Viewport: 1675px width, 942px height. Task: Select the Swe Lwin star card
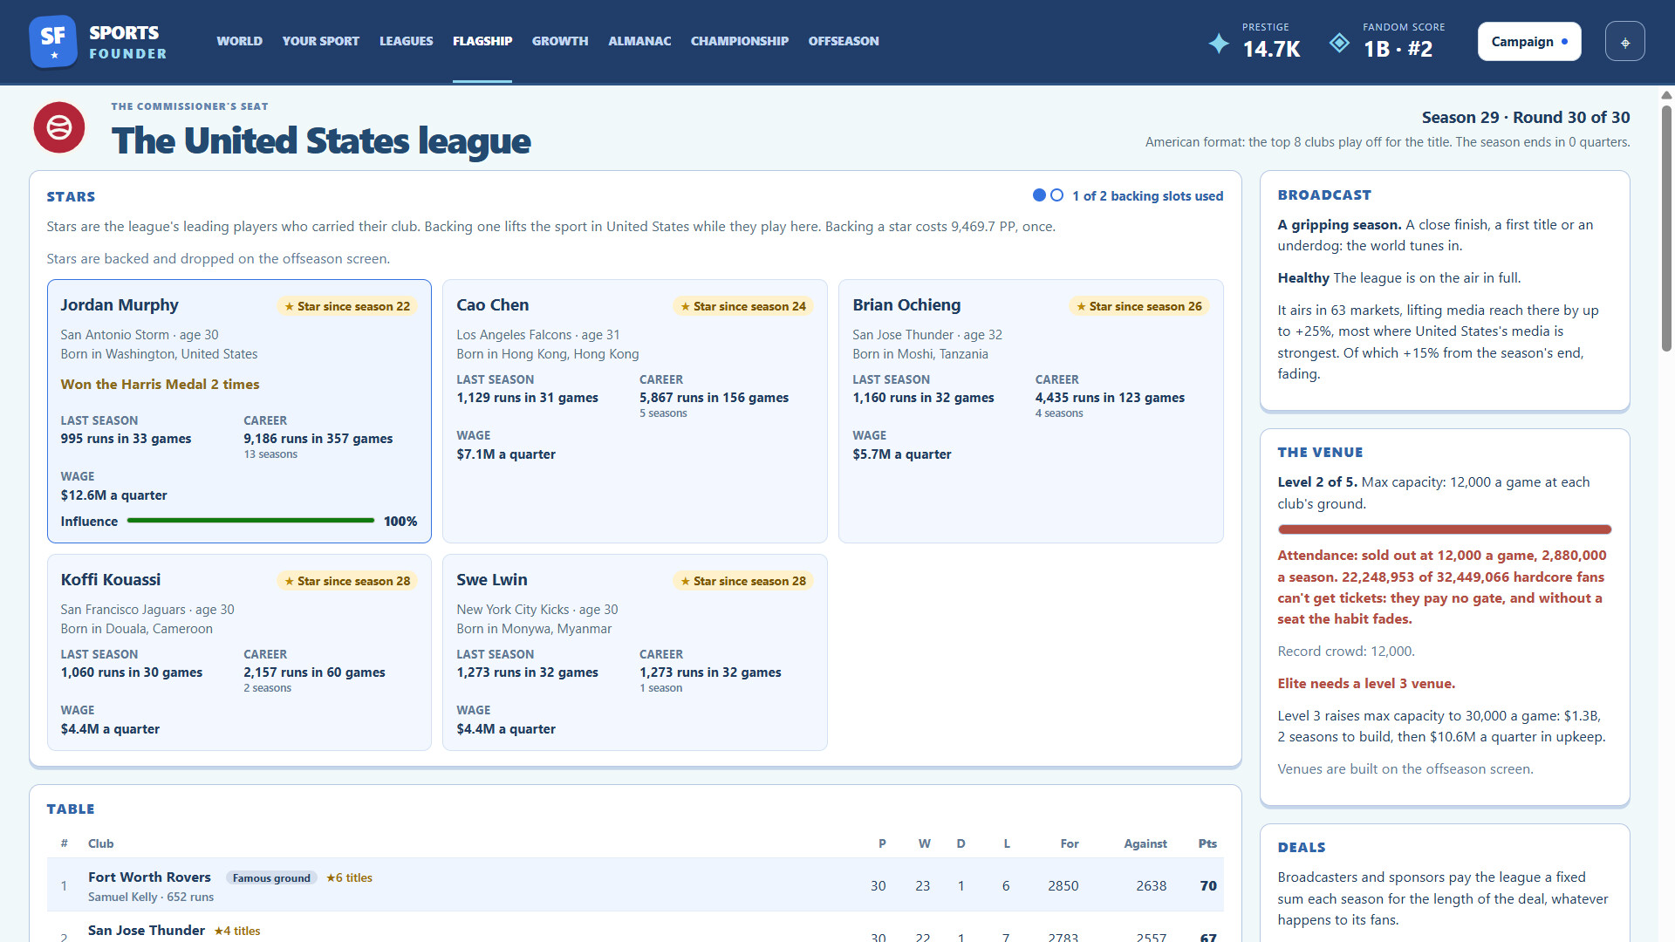[x=634, y=652]
